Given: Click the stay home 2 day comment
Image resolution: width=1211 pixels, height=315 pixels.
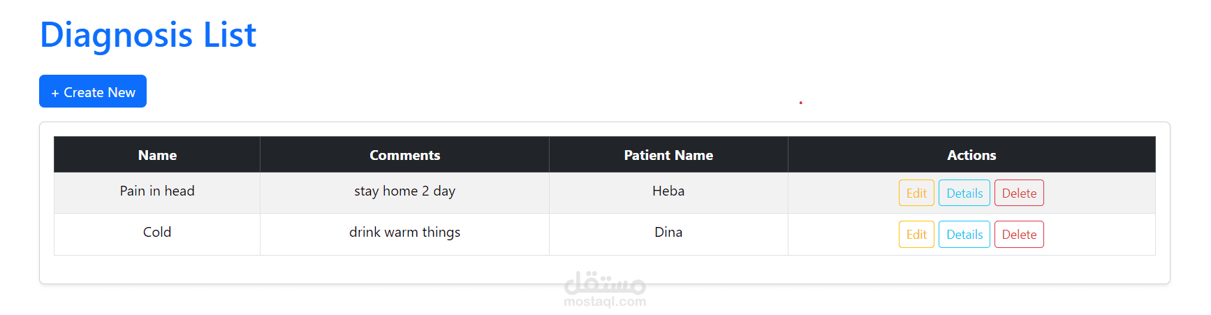Looking at the screenshot, I should (x=404, y=191).
